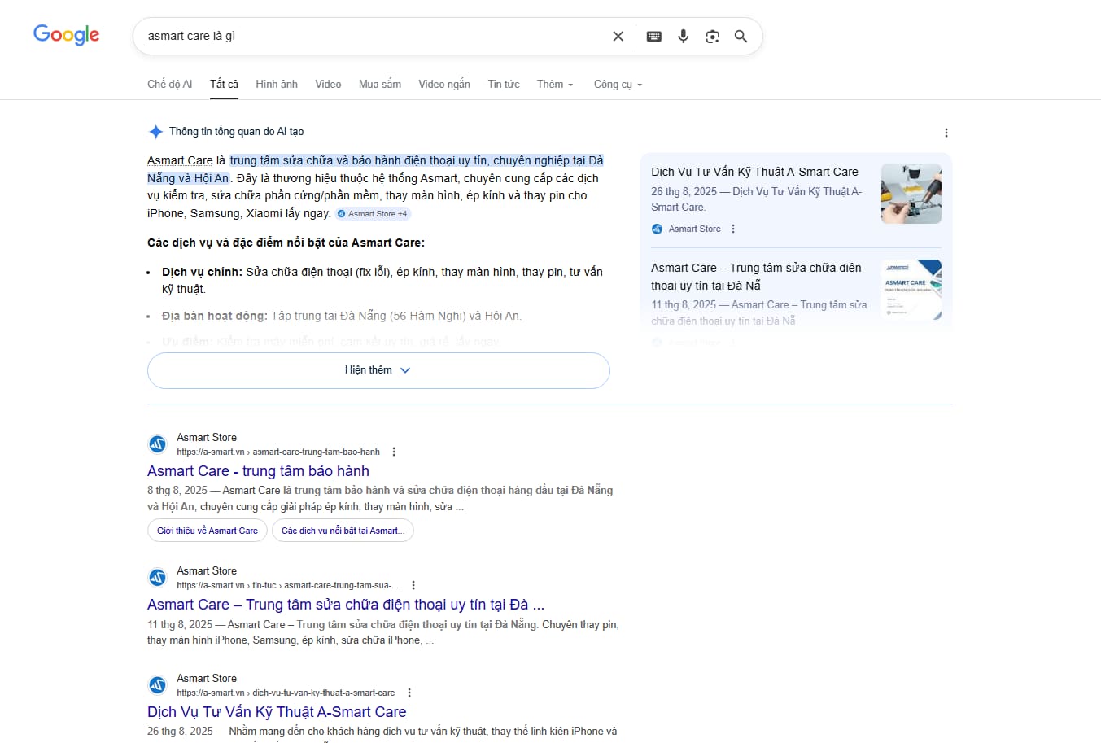Click the magnifier search button

[x=741, y=37]
